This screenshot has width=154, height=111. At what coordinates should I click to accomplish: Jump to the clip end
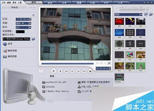[x=84, y=71]
